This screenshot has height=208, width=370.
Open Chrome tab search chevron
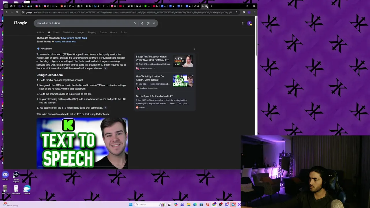pos(6,6)
